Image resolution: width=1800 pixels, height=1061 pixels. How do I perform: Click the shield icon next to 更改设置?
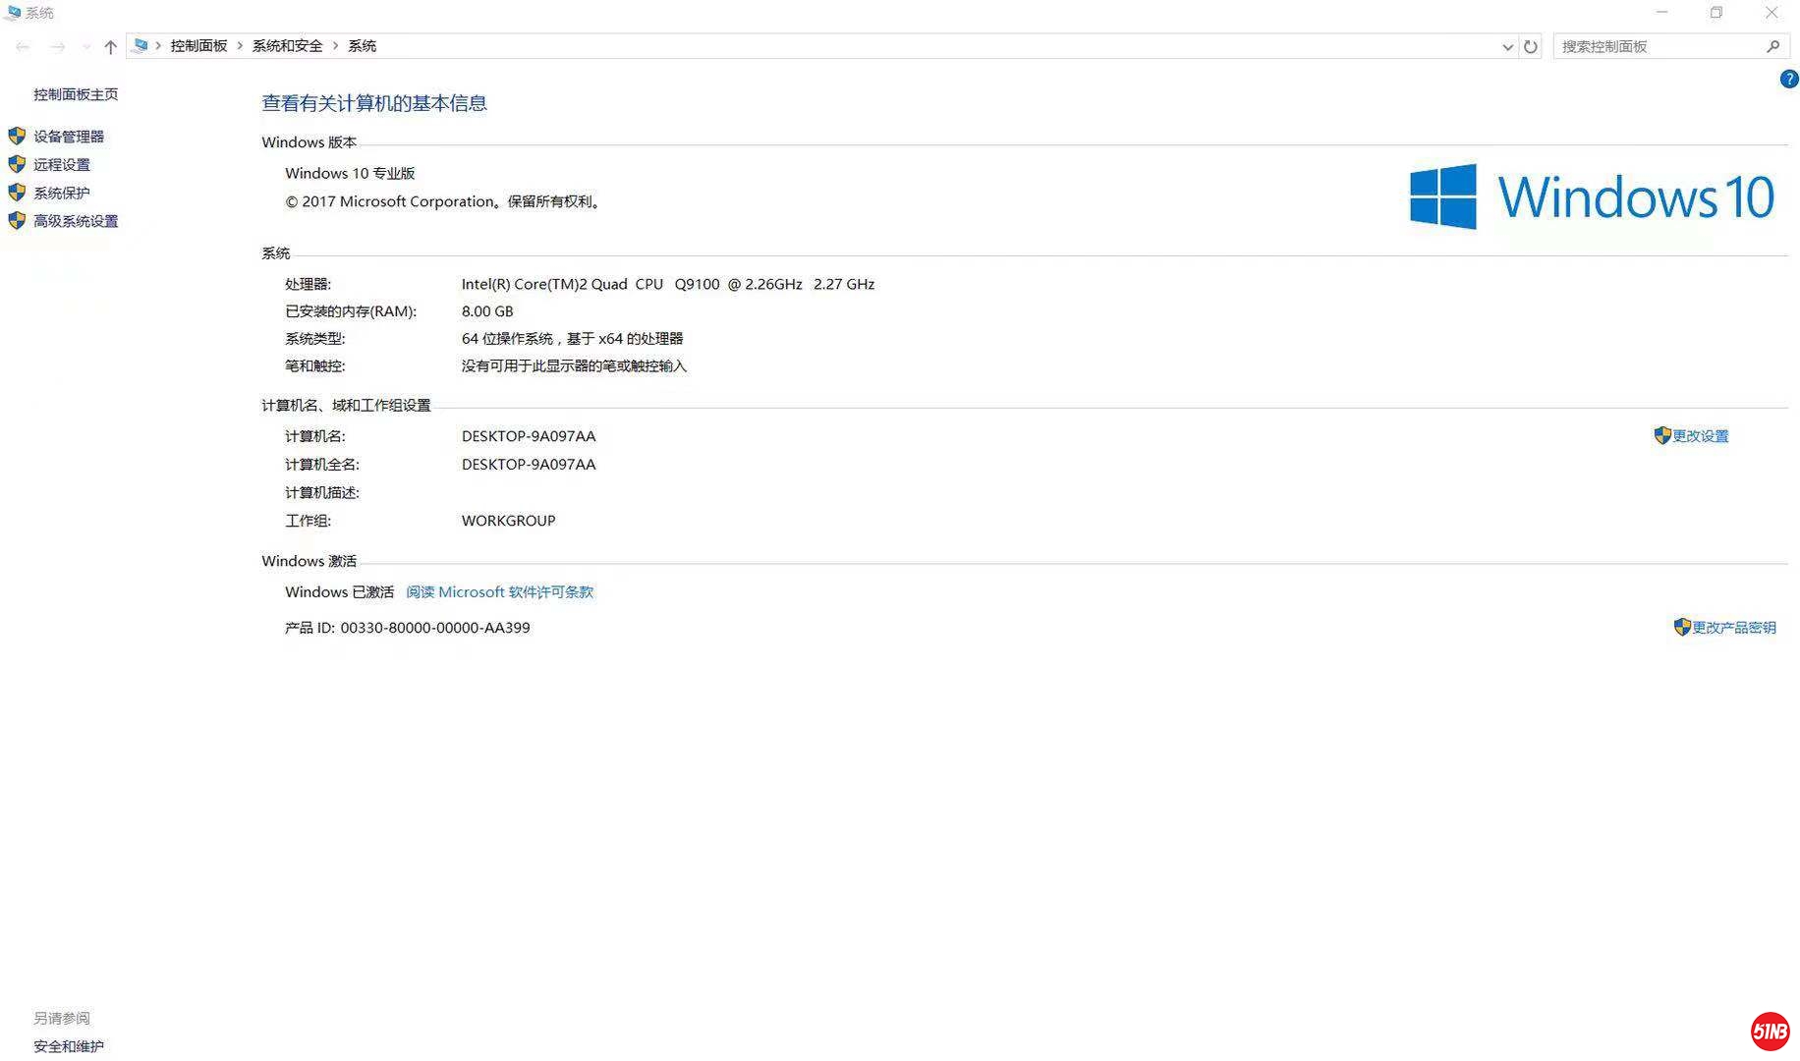[1662, 435]
